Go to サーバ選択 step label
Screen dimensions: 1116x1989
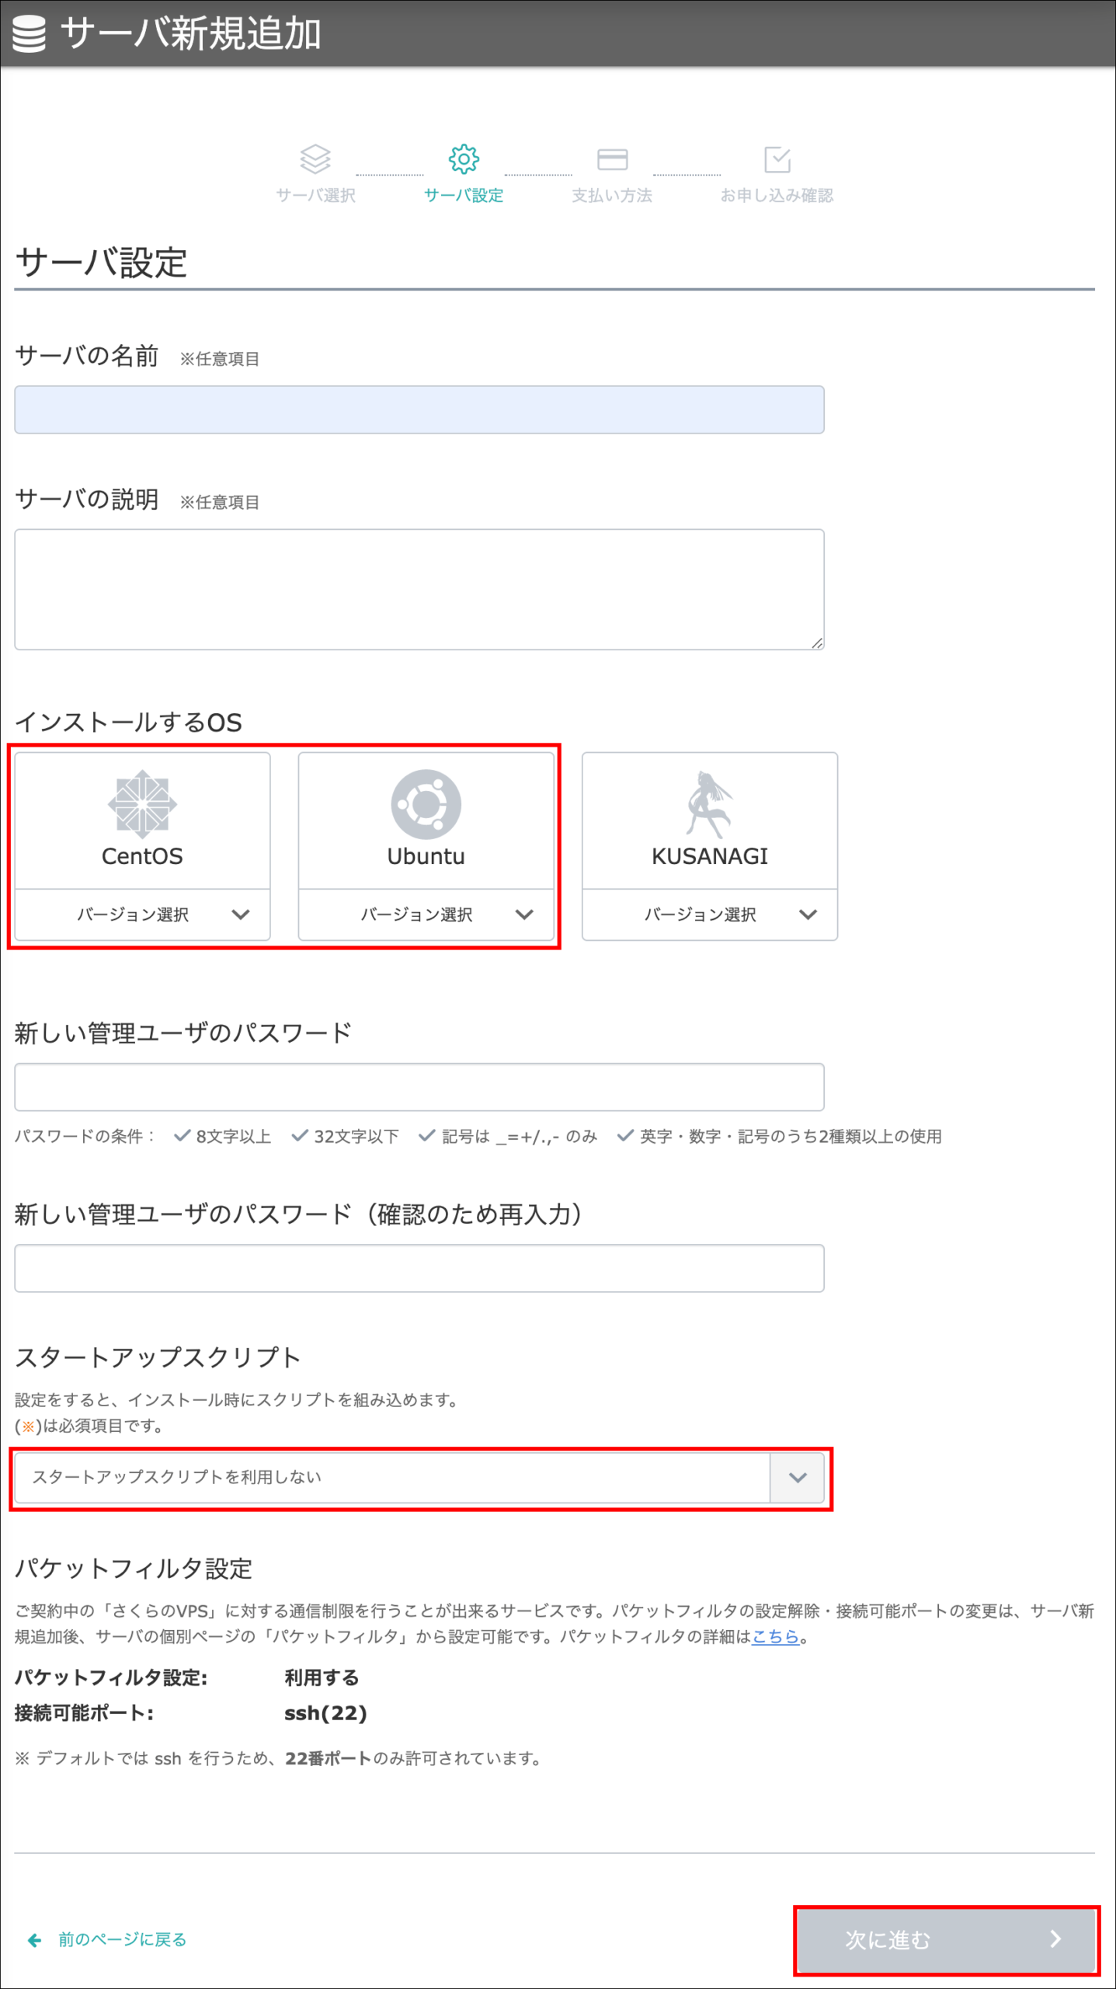pos(315,196)
